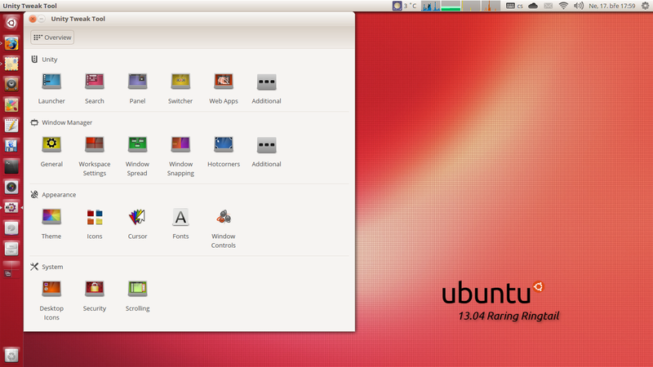
Task: Open the system gear session menu
Action: [645, 6]
